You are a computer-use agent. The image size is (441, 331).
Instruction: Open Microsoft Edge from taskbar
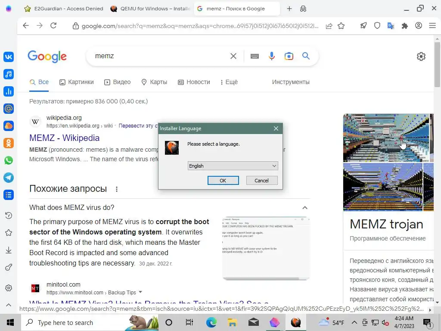[211, 322]
